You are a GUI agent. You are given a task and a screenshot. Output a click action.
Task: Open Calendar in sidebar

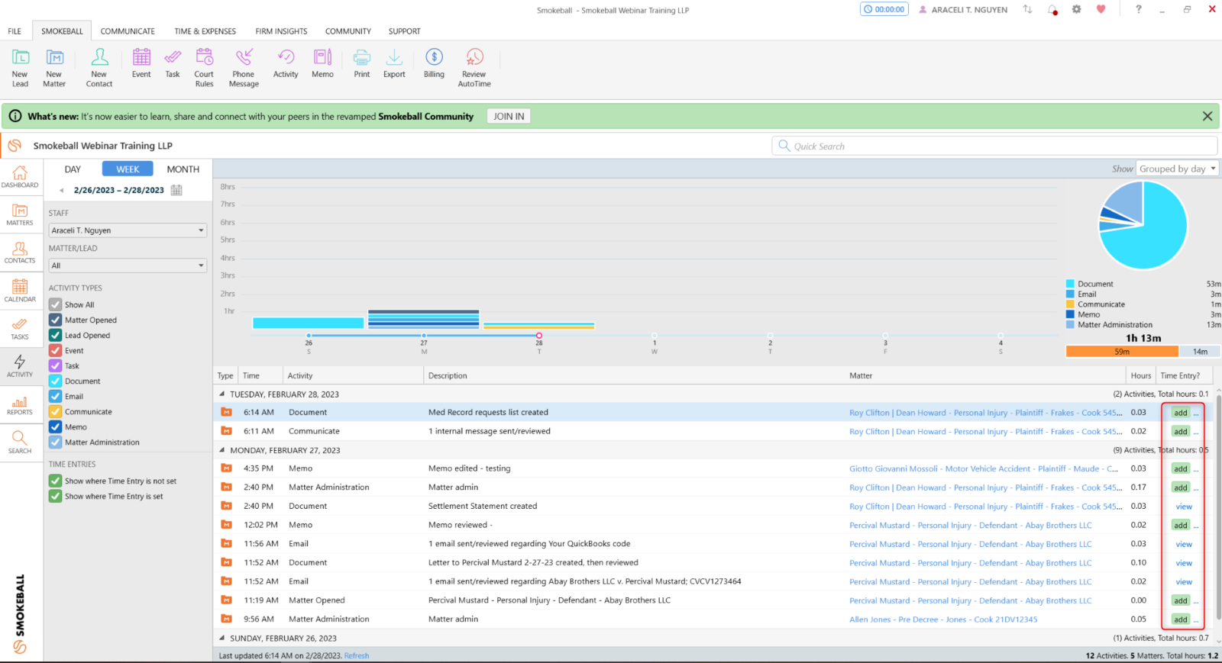[20, 291]
